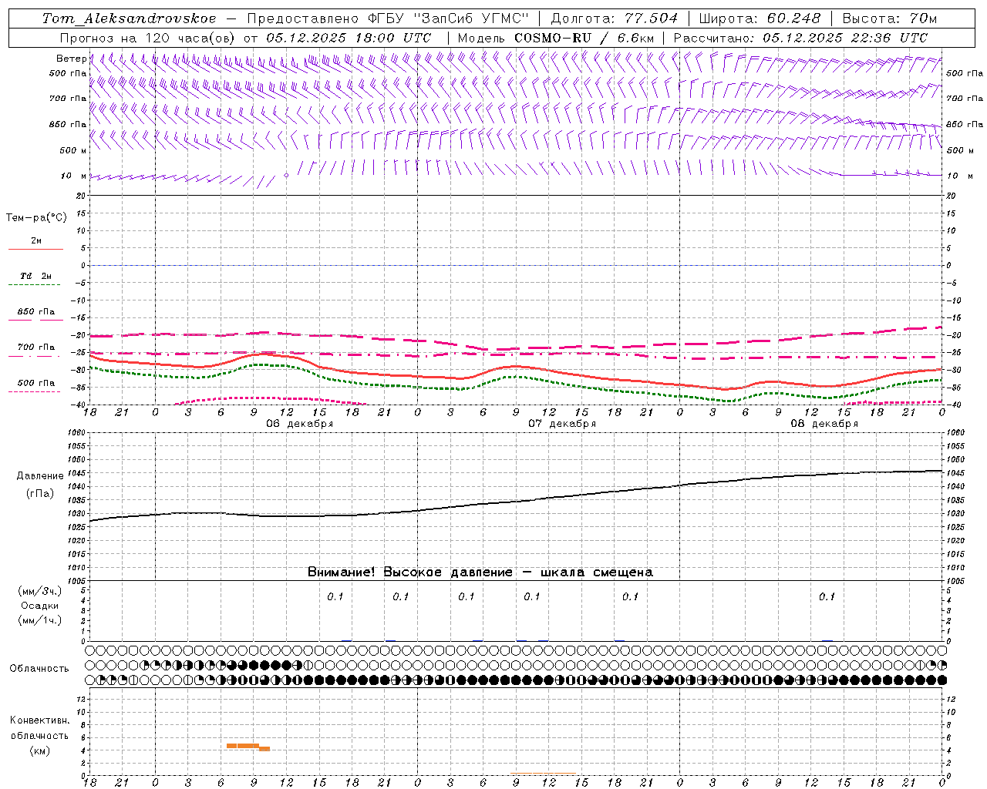
Task: Click the 500 м wind level label on the left
Action: tap(73, 150)
